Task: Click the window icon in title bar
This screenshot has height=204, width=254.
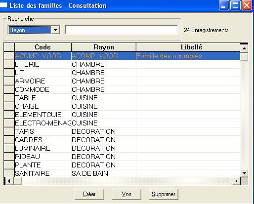Action: [3, 5]
